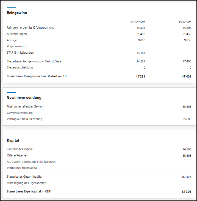
Task: Click the Aufrechnungen Kanton value 21'450
Action: click(x=141, y=34)
